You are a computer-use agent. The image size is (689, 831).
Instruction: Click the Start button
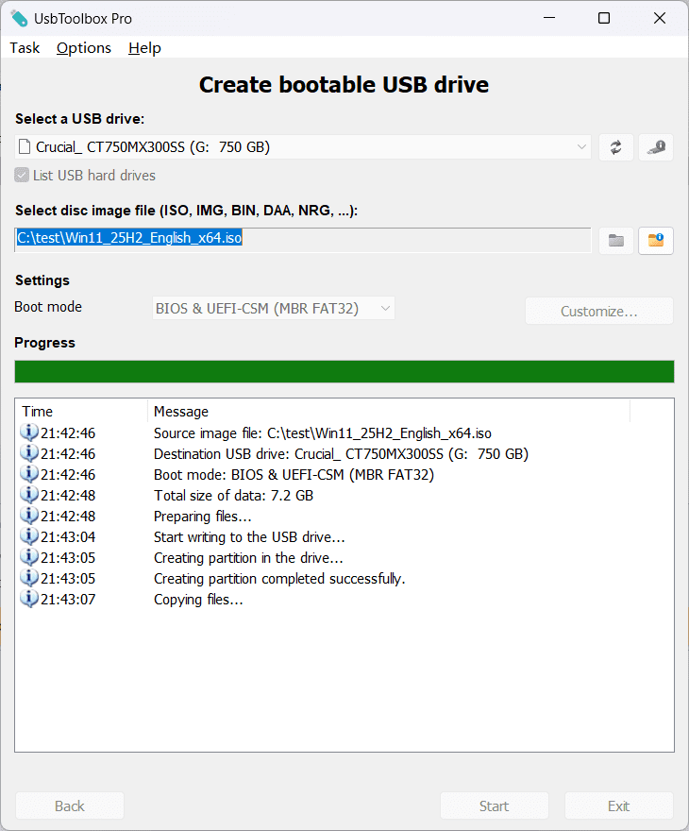point(494,806)
